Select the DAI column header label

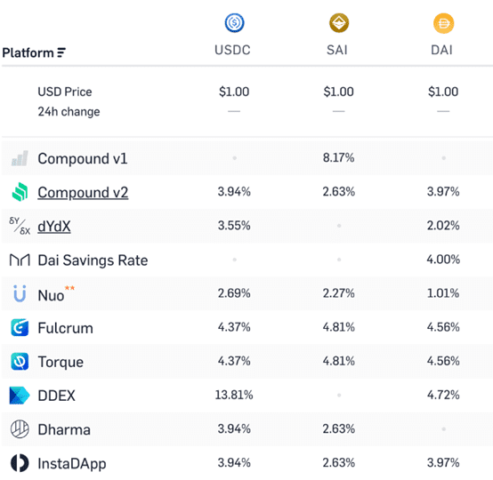(x=441, y=50)
